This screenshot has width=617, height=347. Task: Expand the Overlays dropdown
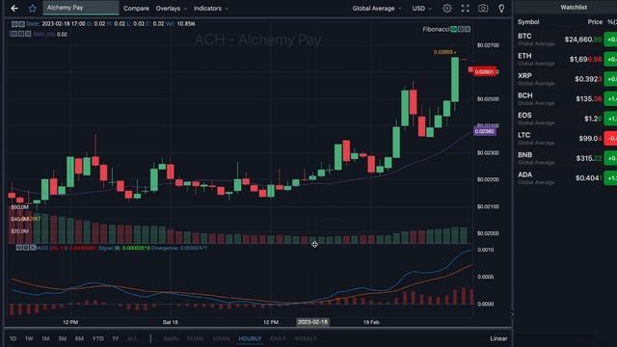click(172, 9)
